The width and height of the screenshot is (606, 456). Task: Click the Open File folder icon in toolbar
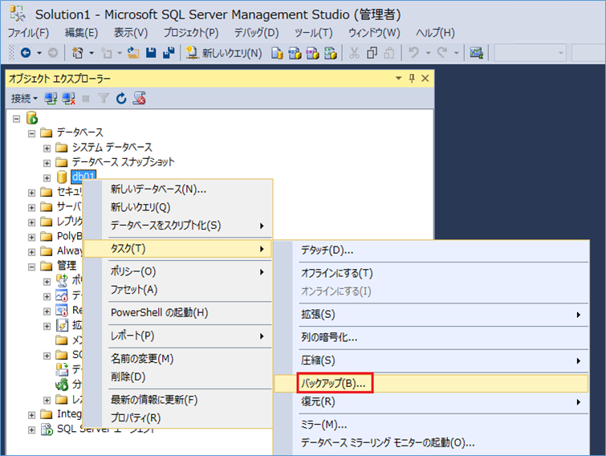point(134,53)
